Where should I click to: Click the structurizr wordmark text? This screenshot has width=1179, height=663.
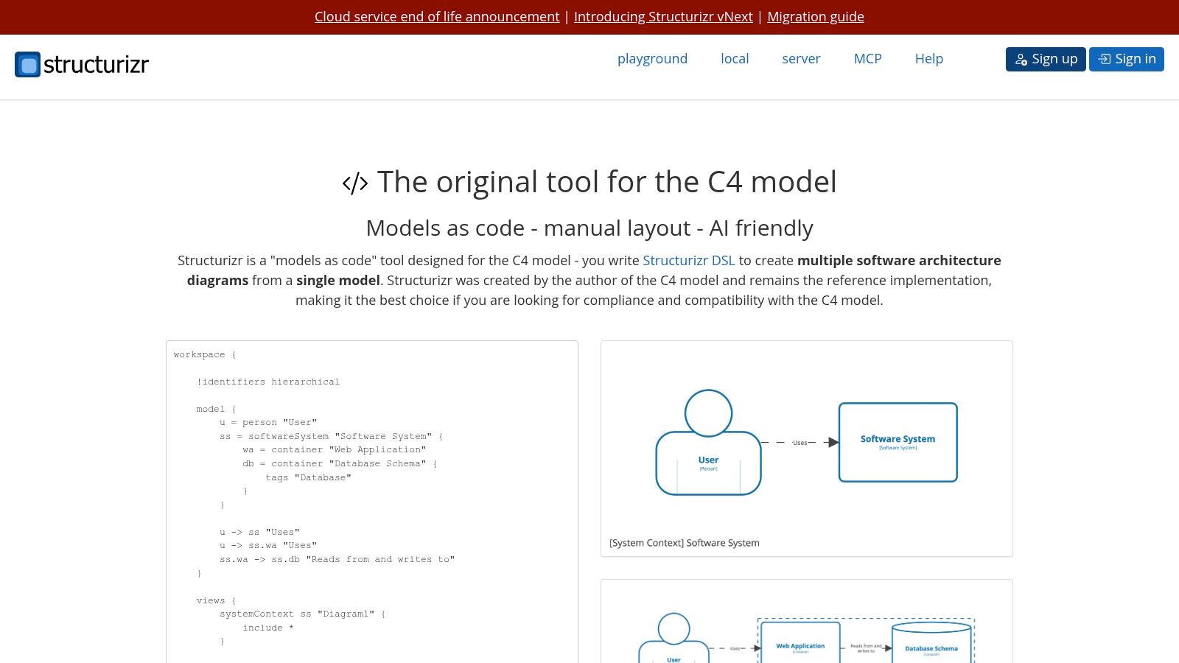click(x=96, y=65)
